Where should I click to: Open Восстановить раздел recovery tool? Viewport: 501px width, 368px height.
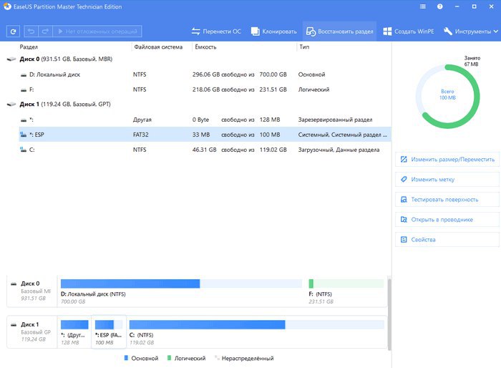click(x=339, y=32)
